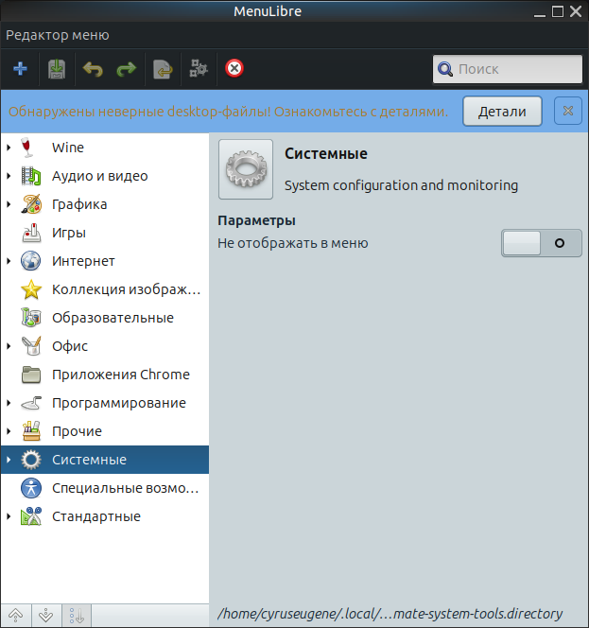Screen dimensions: 589x628
Task: Click the blue plus add-launcher icon
Action: pyautogui.click(x=20, y=68)
